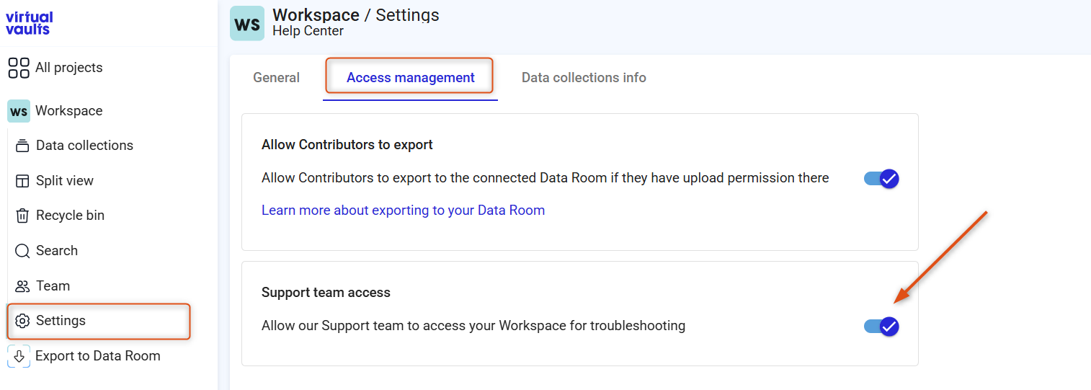Open Export to Data Room
Image resolution: width=1091 pixels, height=390 pixels.
click(x=98, y=356)
